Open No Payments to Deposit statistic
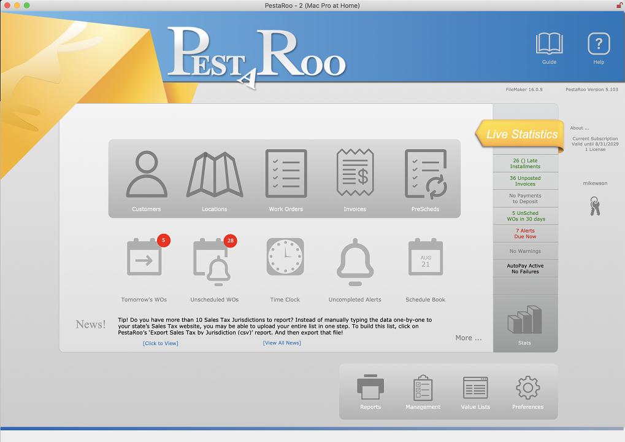This screenshot has width=625, height=442. click(526, 199)
